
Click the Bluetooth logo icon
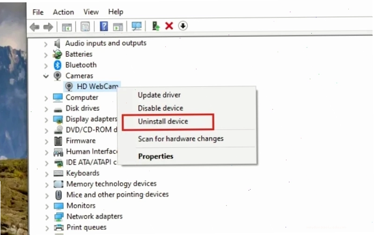coord(57,65)
